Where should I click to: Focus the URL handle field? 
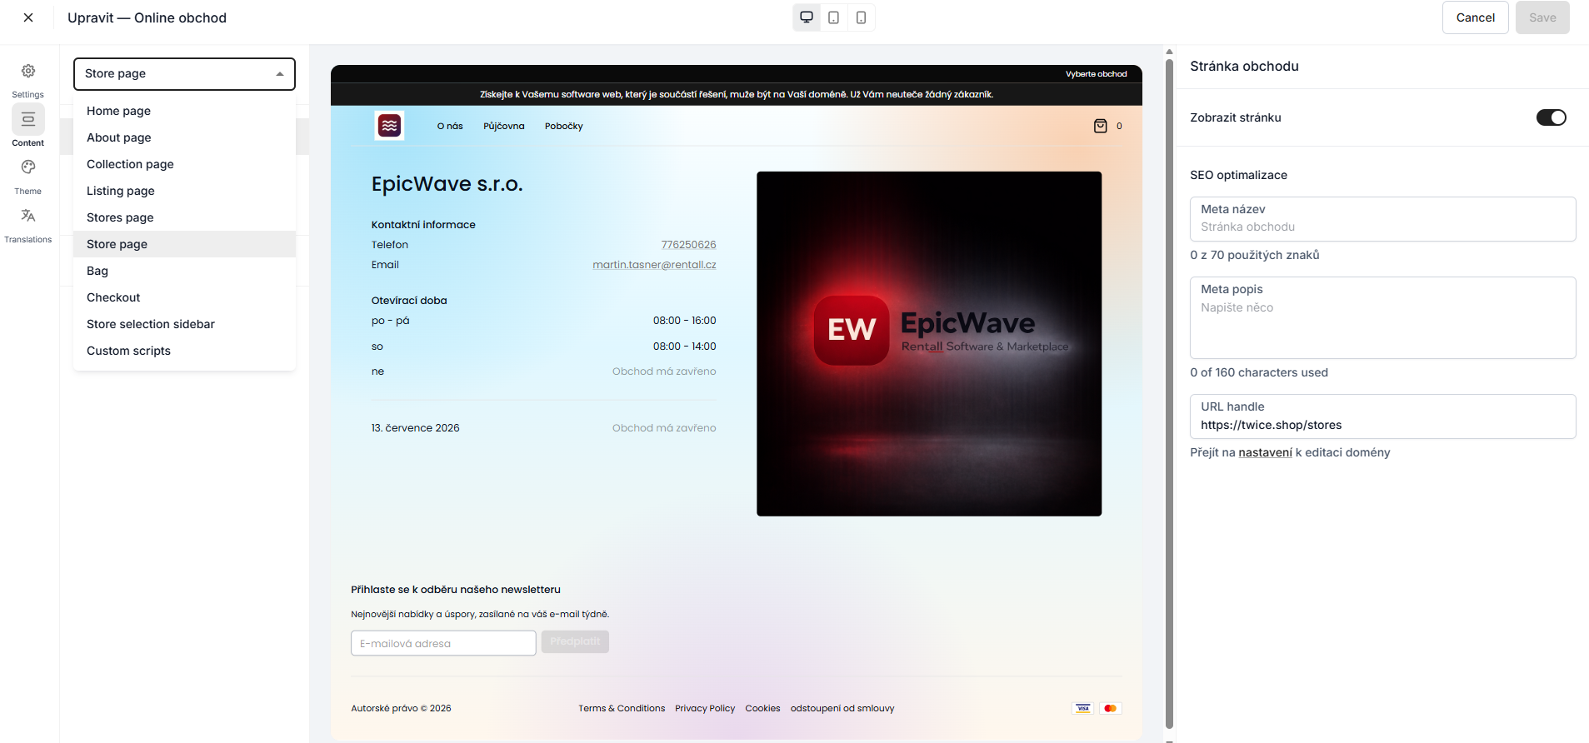coord(1382,416)
